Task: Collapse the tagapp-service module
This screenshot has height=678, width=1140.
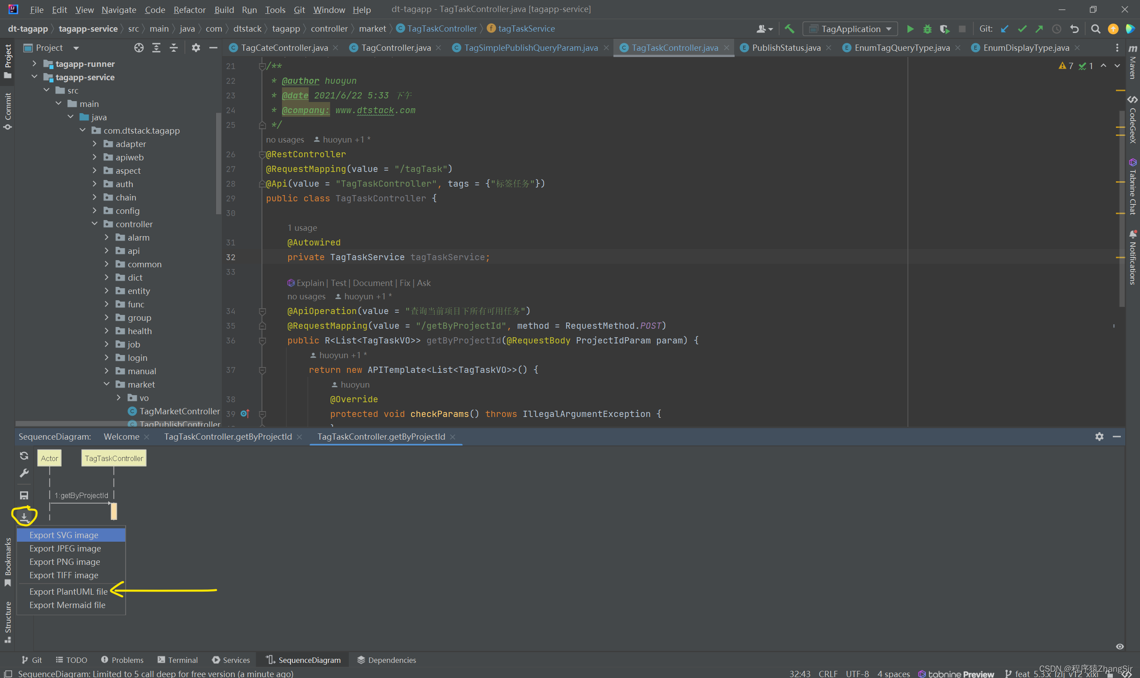Action: [x=34, y=77]
